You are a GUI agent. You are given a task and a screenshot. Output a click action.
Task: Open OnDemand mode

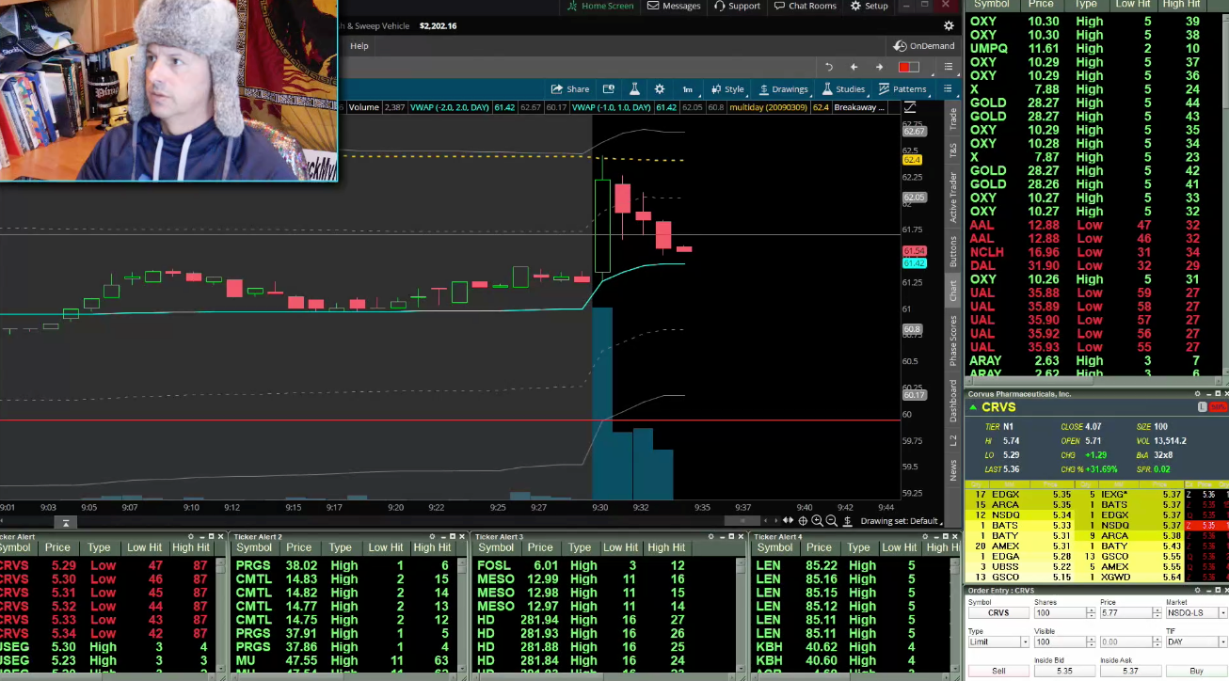(924, 45)
